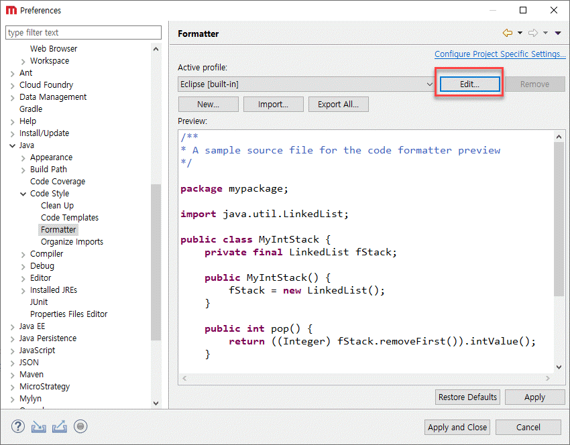Click the preview horizontal scroll right arrow
570x445 pixels.
point(548,379)
